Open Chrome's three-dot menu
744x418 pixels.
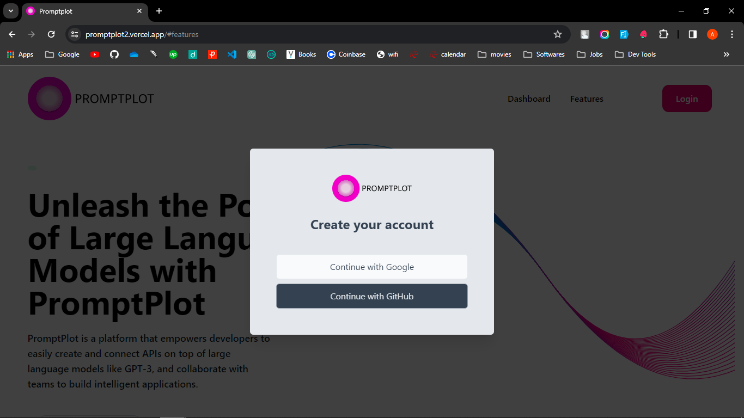(x=732, y=34)
